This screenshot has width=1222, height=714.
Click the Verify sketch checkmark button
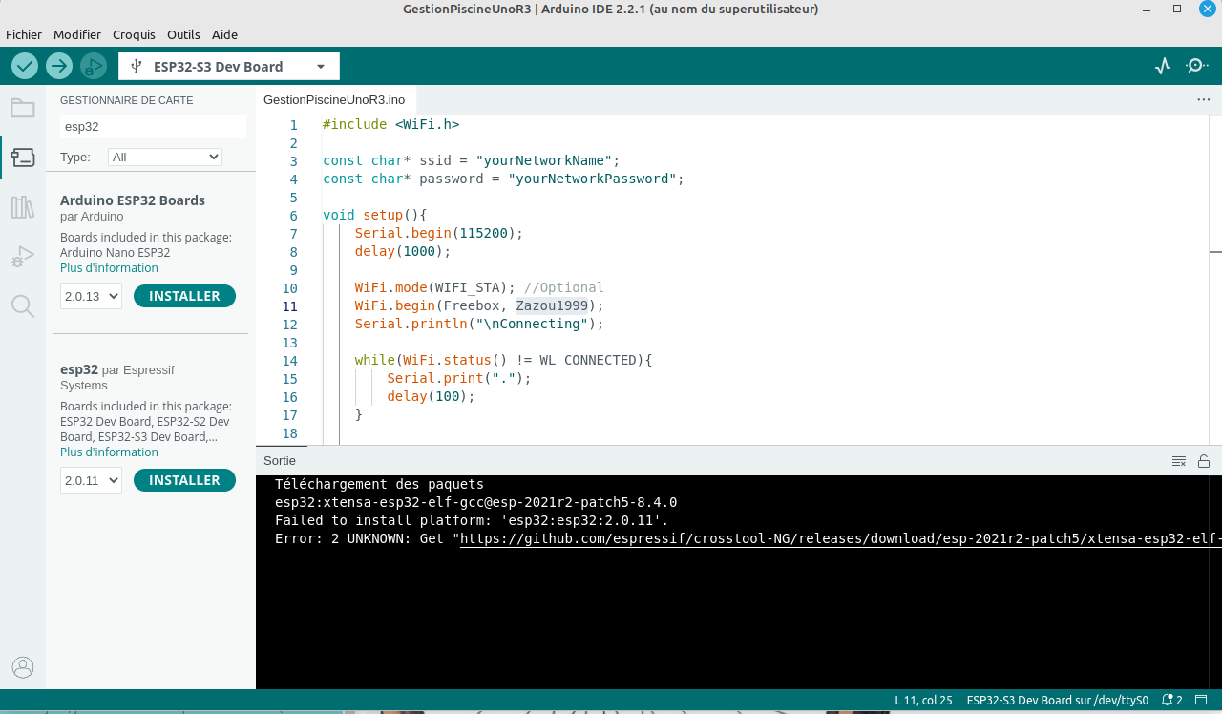25,66
